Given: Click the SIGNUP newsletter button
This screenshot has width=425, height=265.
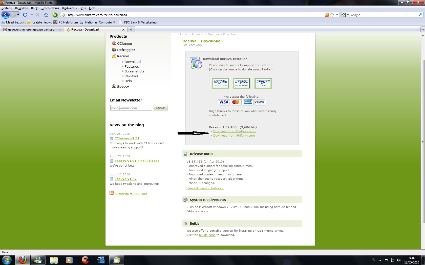Looking at the screenshot, I should 160,108.
